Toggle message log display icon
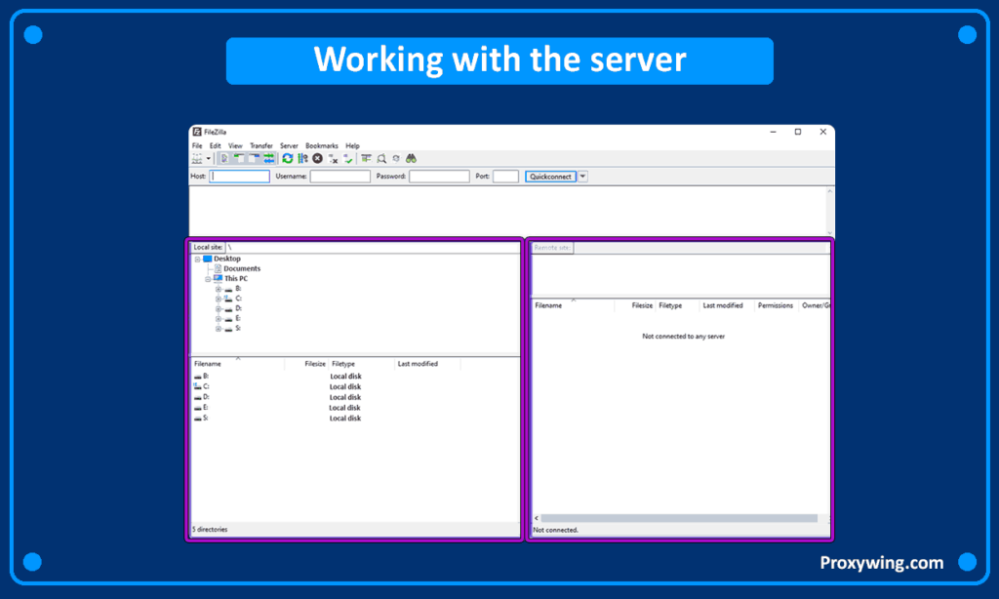This screenshot has width=999, height=599. pyautogui.click(x=224, y=159)
